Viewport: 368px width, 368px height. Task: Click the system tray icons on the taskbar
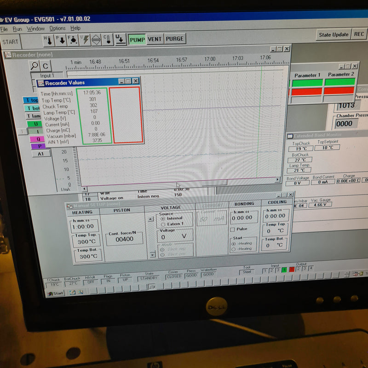pyautogui.click(x=358, y=274)
